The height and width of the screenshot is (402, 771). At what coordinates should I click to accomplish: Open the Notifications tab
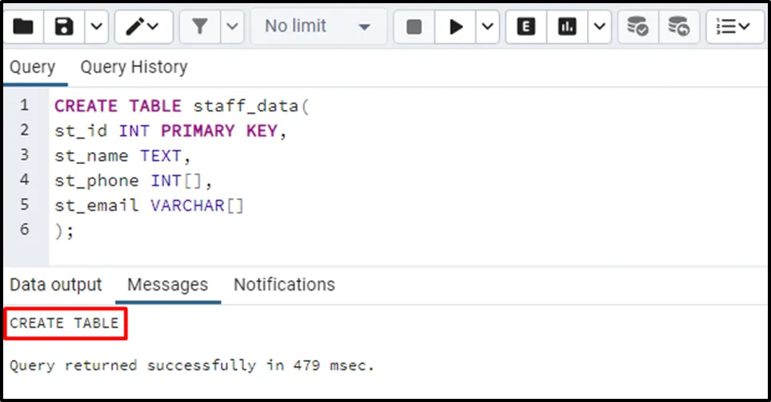click(284, 285)
